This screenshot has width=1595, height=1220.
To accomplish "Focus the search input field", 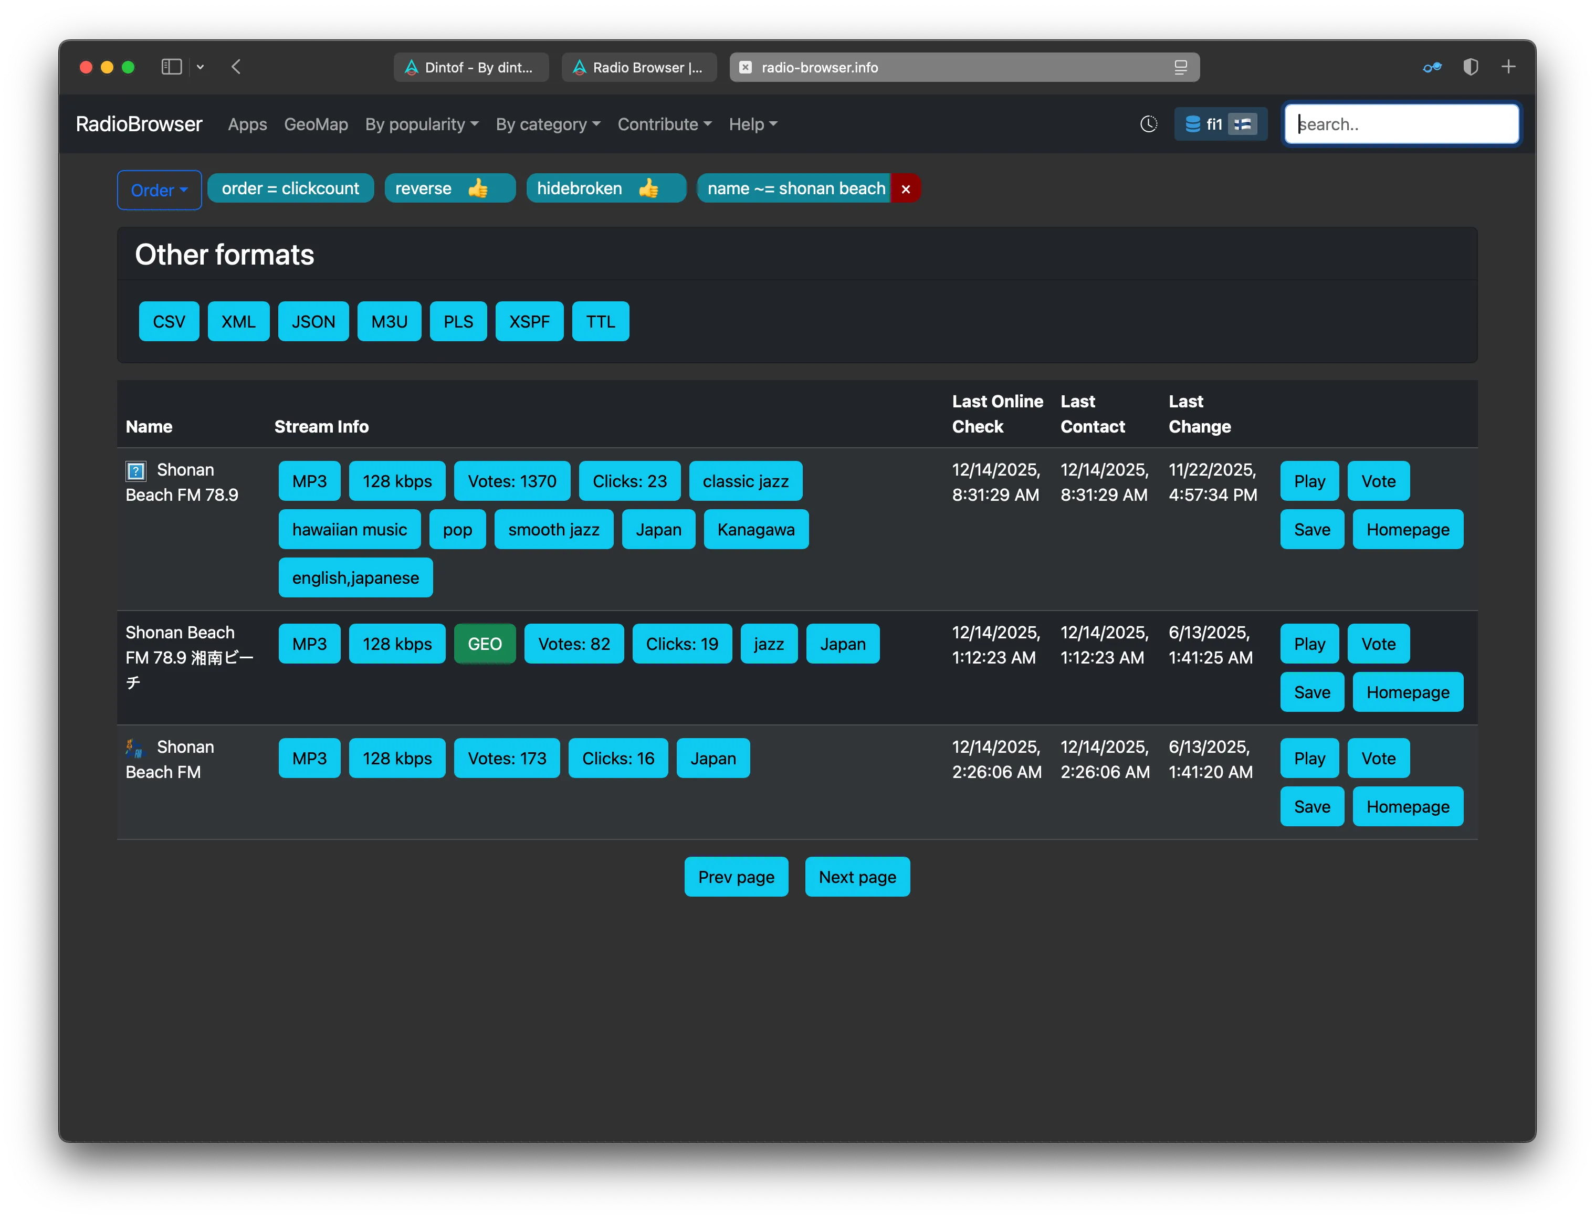I will (x=1401, y=124).
